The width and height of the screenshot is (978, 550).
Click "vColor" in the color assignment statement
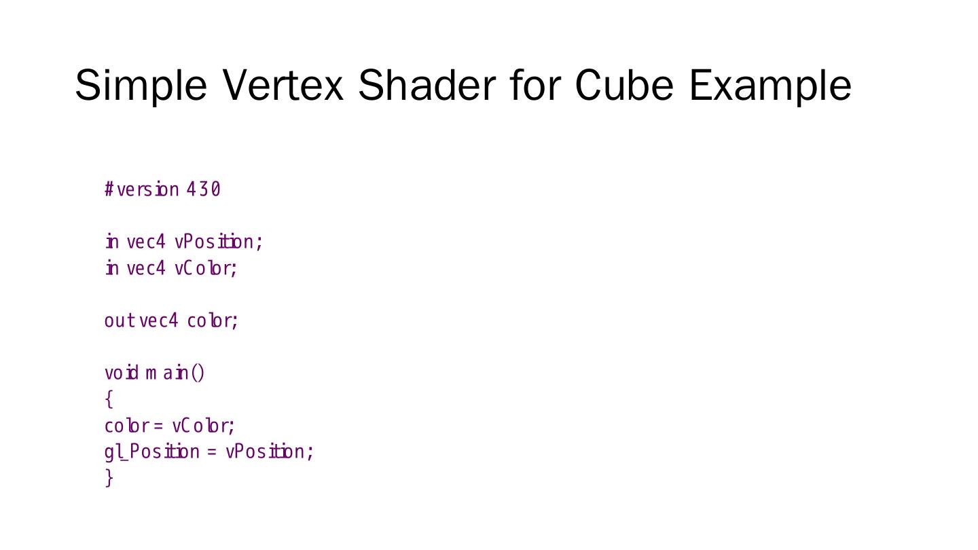click(x=203, y=426)
